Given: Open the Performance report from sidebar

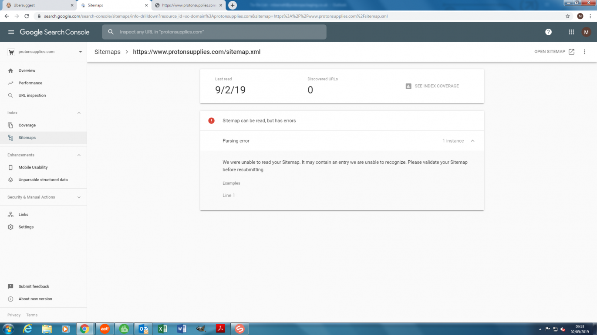Looking at the screenshot, I should [x=30, y=83].
